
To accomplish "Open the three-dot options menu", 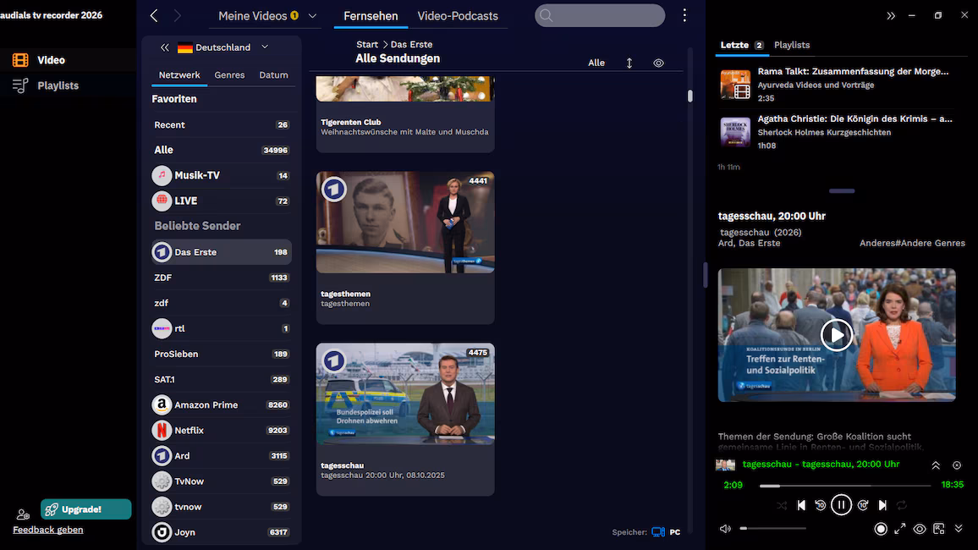I will (x=684, y=15).
